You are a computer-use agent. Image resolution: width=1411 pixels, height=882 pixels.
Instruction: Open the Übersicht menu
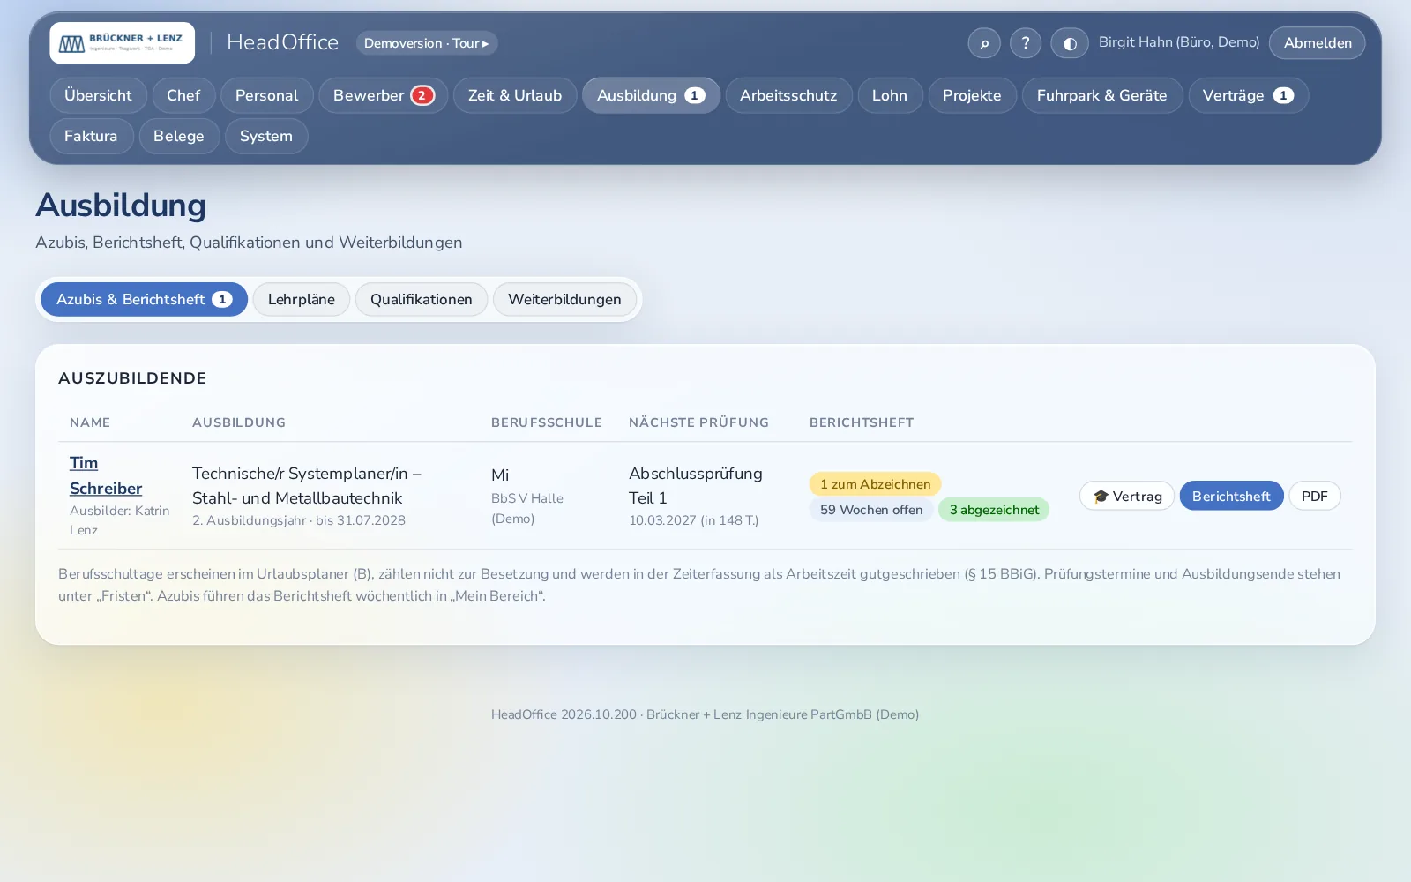[98, 95]
